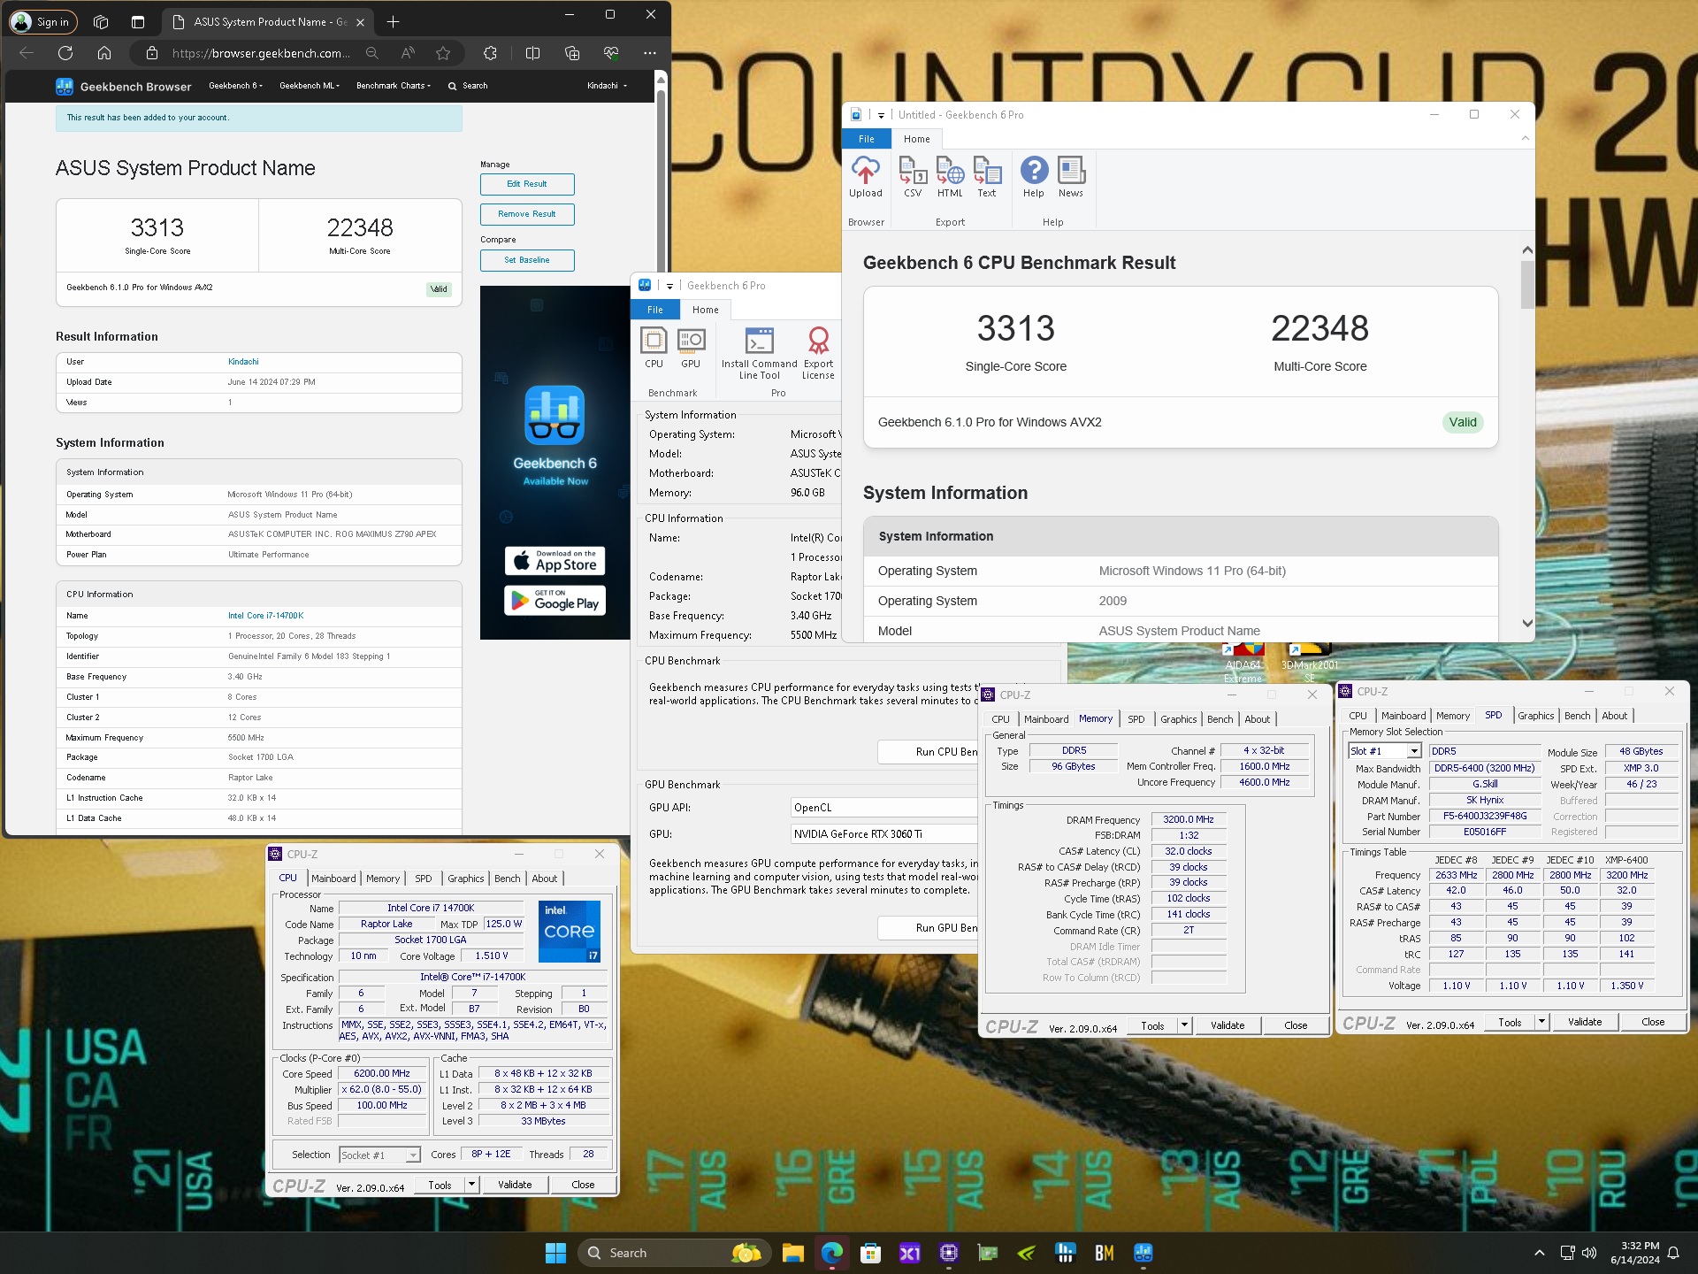Expand Geekbench 6 menu in browser navbar
Image resolution: width=1698 pixels, height=1274 pixels.
(x=235, y=86)
